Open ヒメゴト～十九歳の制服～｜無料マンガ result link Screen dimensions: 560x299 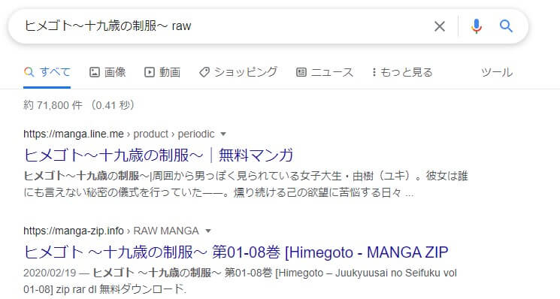(159, 156)
